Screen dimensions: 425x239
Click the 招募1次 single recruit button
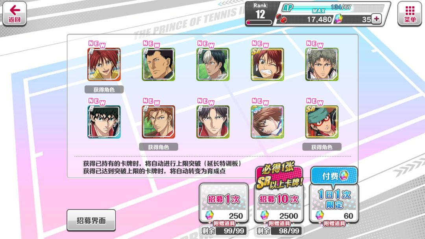coord(224,203)
